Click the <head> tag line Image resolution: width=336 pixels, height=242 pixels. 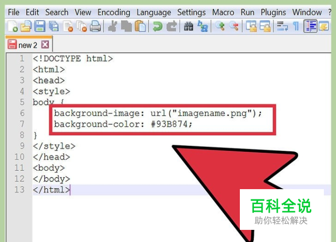(49, 80)
